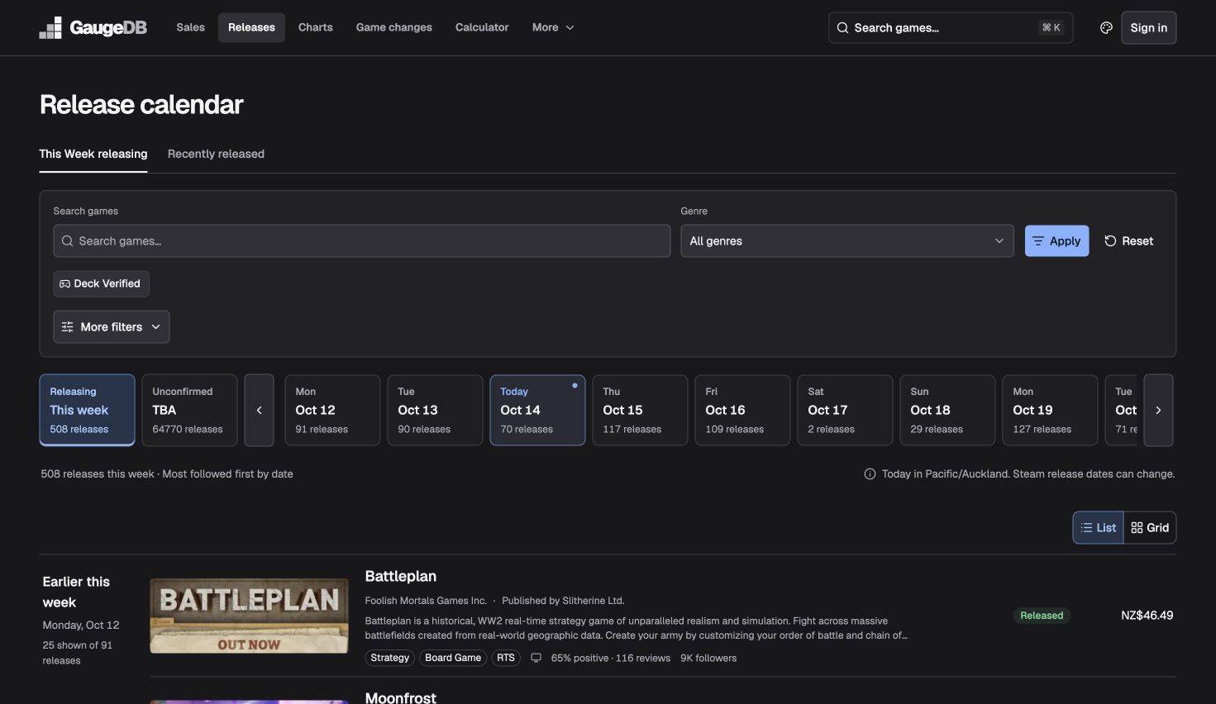The width and height of the screenshot is (1216, 704).
Task: Open the Releases nav item
Action: 251,27
